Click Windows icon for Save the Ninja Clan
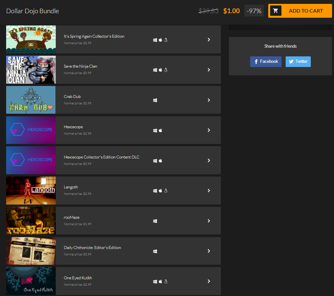This screenshot has height=296, width=334. coord(155,70)
